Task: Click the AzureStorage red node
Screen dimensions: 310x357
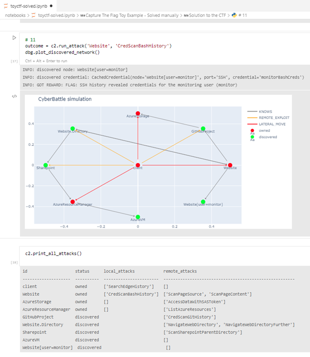Action: 138,114
